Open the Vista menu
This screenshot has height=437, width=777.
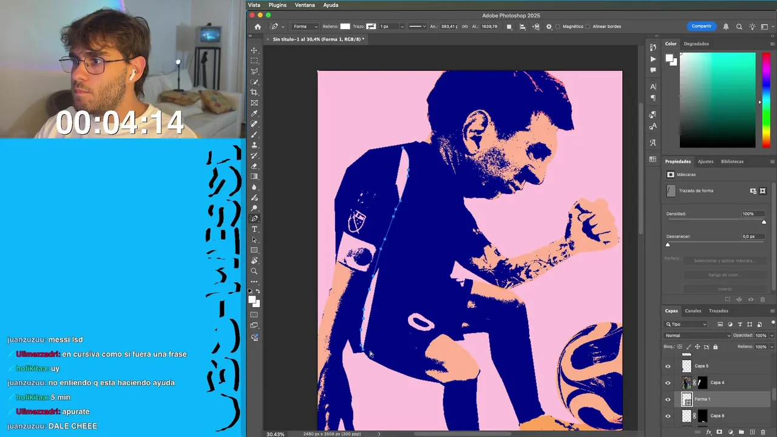click(254, 5)
